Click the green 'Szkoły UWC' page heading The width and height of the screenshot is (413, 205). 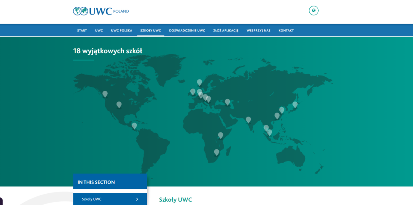[175, 200]
